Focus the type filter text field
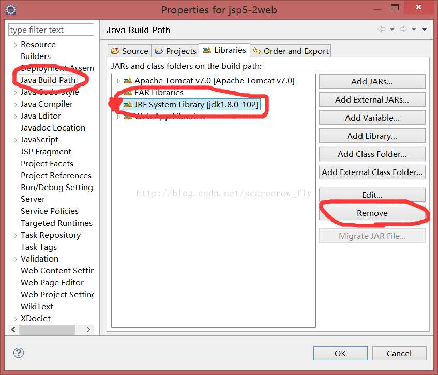Viewport: 438px width, 375px height. click(x=51, y=30)
